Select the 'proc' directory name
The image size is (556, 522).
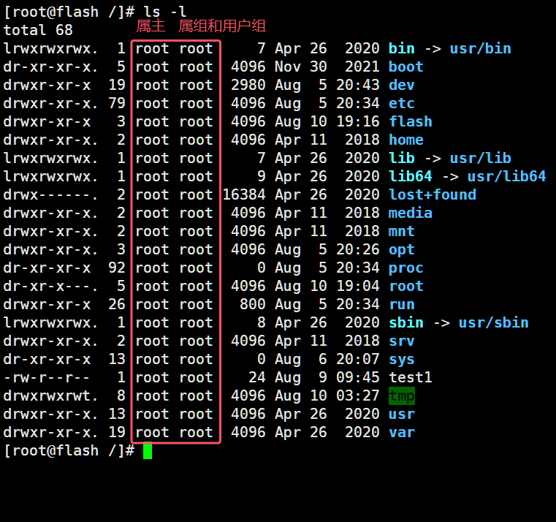(x=406, y=268)
